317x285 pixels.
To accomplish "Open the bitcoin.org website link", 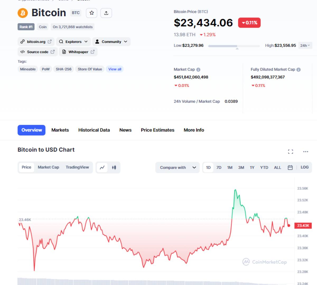I will (36, 42).
